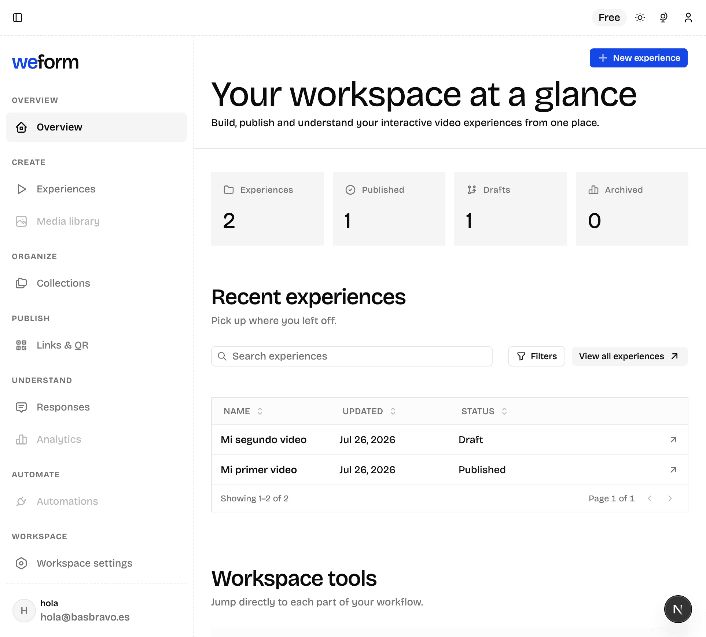Viewport: 706px width, 637px height.
Task: Click the search magnifier icon
Action: point(222,356)
